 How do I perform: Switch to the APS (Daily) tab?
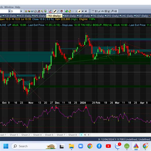point(40,16)
